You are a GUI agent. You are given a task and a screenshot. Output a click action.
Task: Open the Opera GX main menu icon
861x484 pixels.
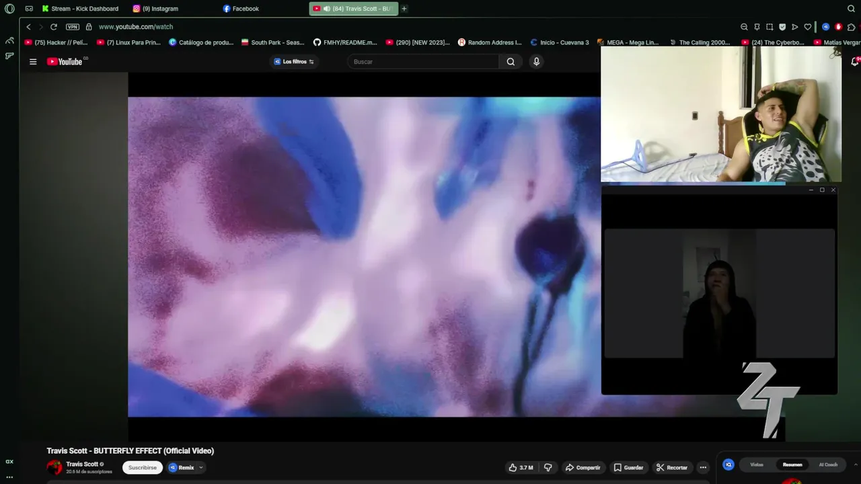(x=9, y=9)
